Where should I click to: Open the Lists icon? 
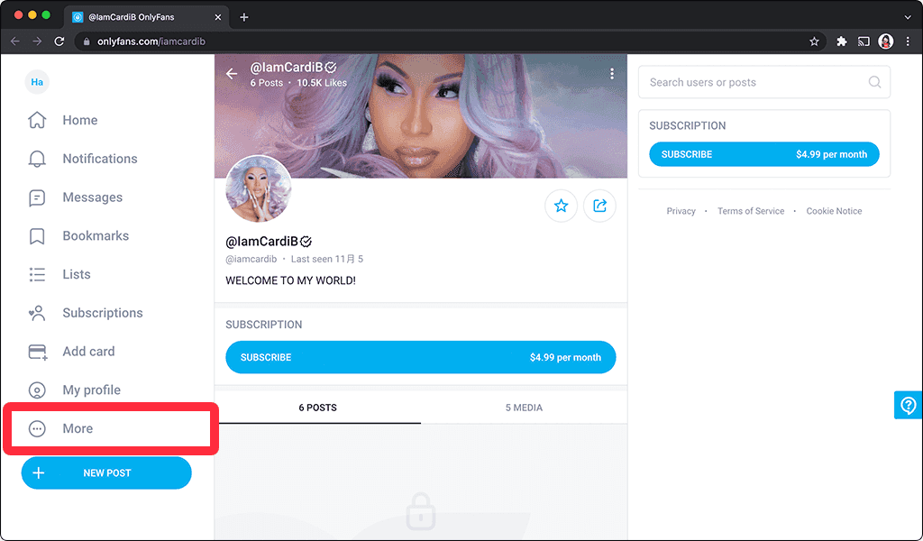(x=37, y=274)
